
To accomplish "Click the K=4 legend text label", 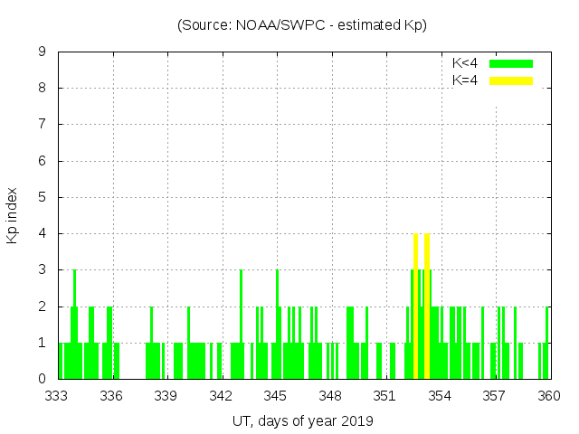I will point(465,80).
